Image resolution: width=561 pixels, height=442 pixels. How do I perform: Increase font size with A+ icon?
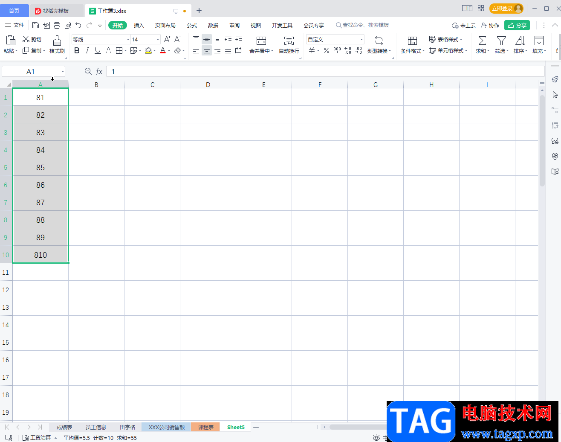(167, 39)
